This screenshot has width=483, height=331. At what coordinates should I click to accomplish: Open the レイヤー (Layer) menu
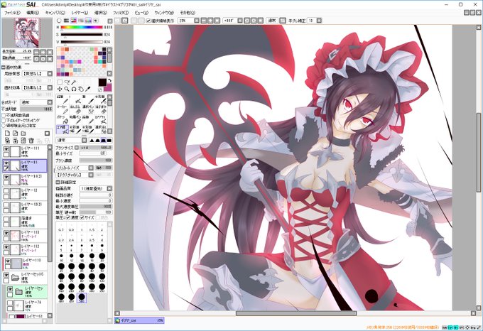pyautogui.click(x=80, y=13)
